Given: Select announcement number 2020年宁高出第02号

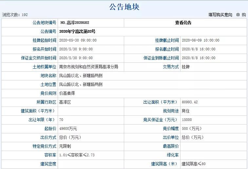Looking at the screenshot, I should pyautogui.click(x=77, y=32).
